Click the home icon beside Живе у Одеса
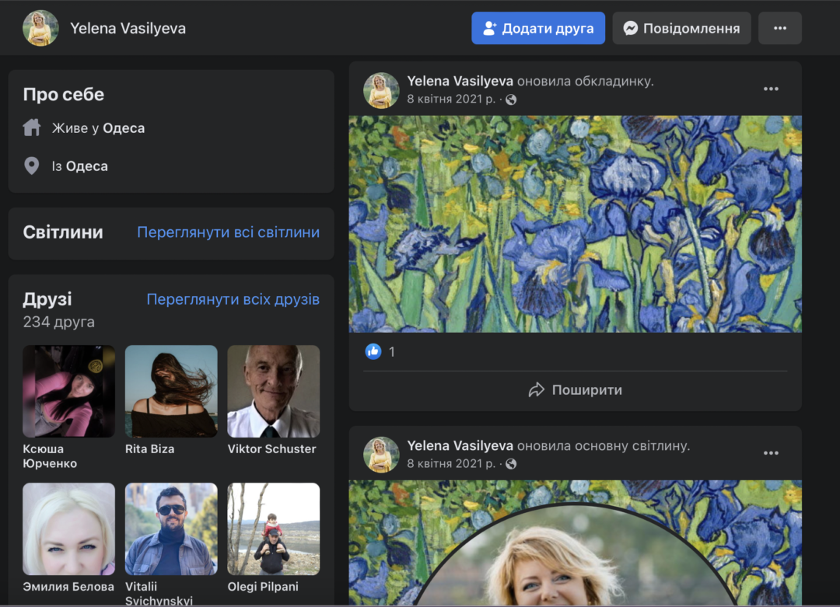Image resolution: width=840 pixels, height=607 pixels. [x=32, y=127]
